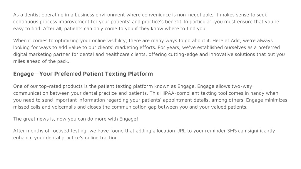
Task: Click the phrase "top-rated products"
Action: point(61,86)
